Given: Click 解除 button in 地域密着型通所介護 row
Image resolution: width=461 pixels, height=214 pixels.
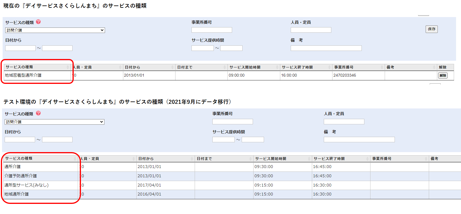Looking at the screenshot, I should (x=443, y=75).
